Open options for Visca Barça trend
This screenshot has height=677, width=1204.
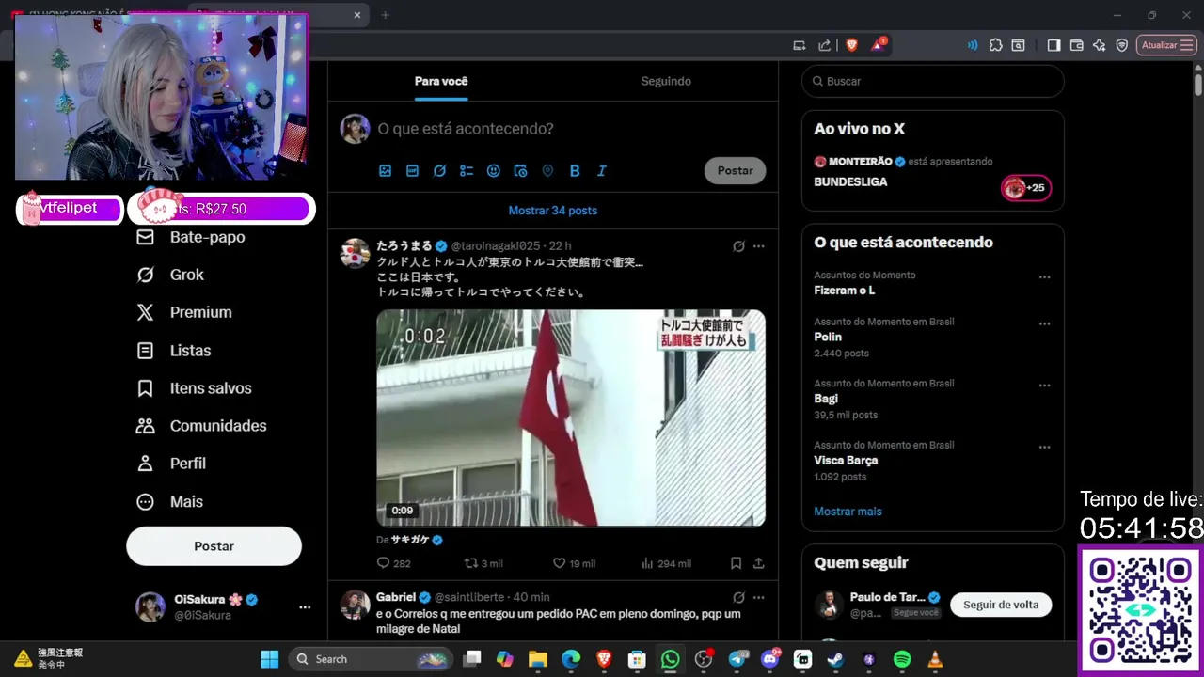[x=1044, y=448]
